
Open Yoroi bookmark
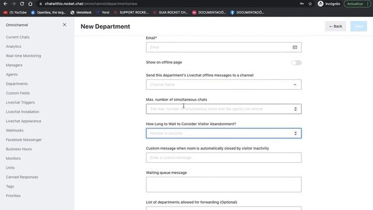click(103, 12)
